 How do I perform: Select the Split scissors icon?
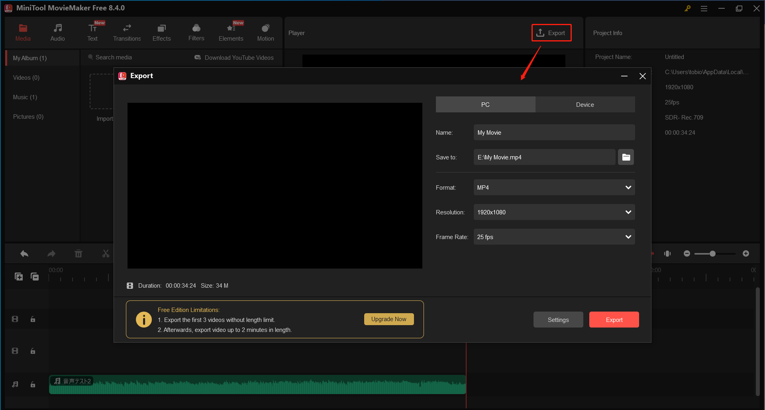106,253
